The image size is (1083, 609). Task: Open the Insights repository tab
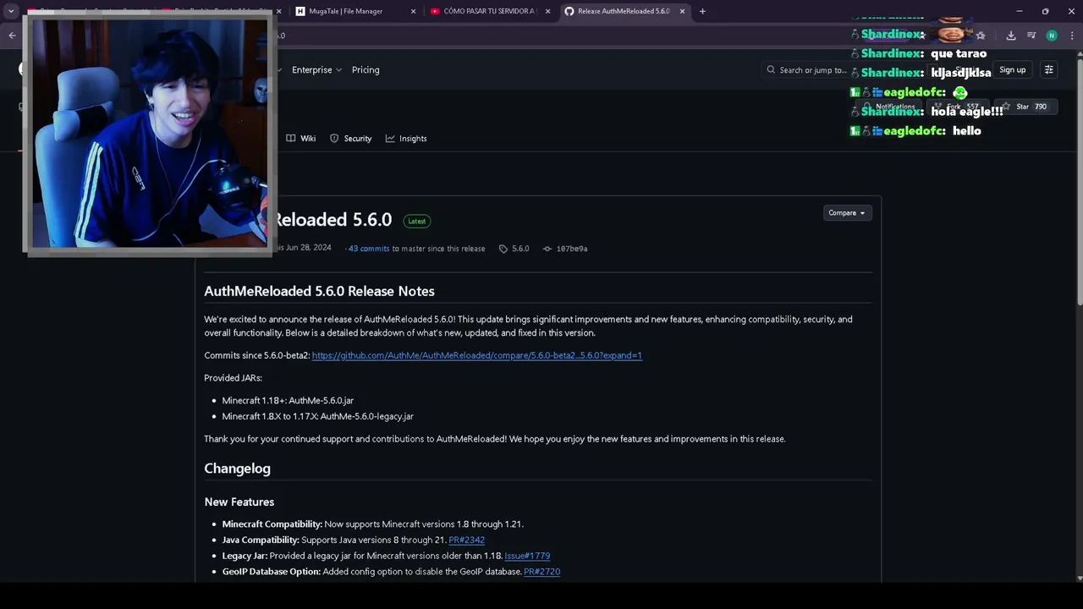coord(406,139)
